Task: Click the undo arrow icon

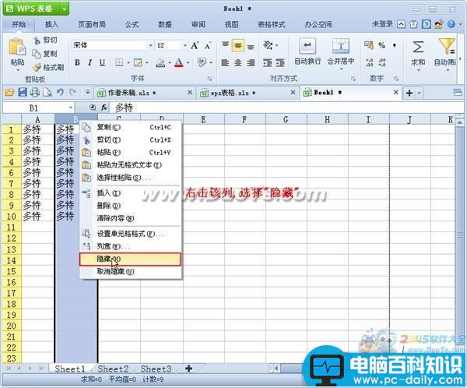Action: pos(60,92)
